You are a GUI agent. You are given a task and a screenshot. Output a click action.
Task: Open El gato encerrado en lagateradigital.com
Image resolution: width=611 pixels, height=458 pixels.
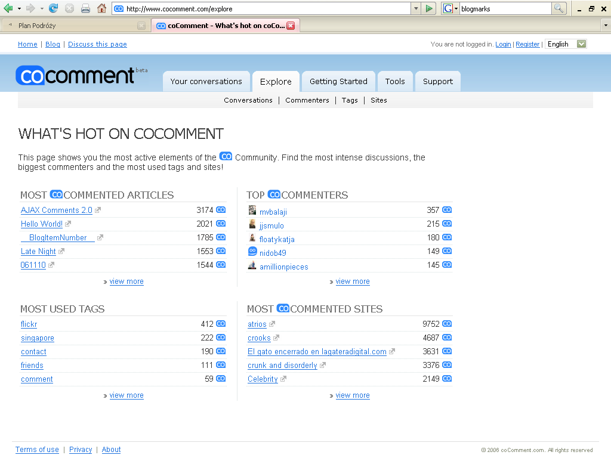[317, 352]
